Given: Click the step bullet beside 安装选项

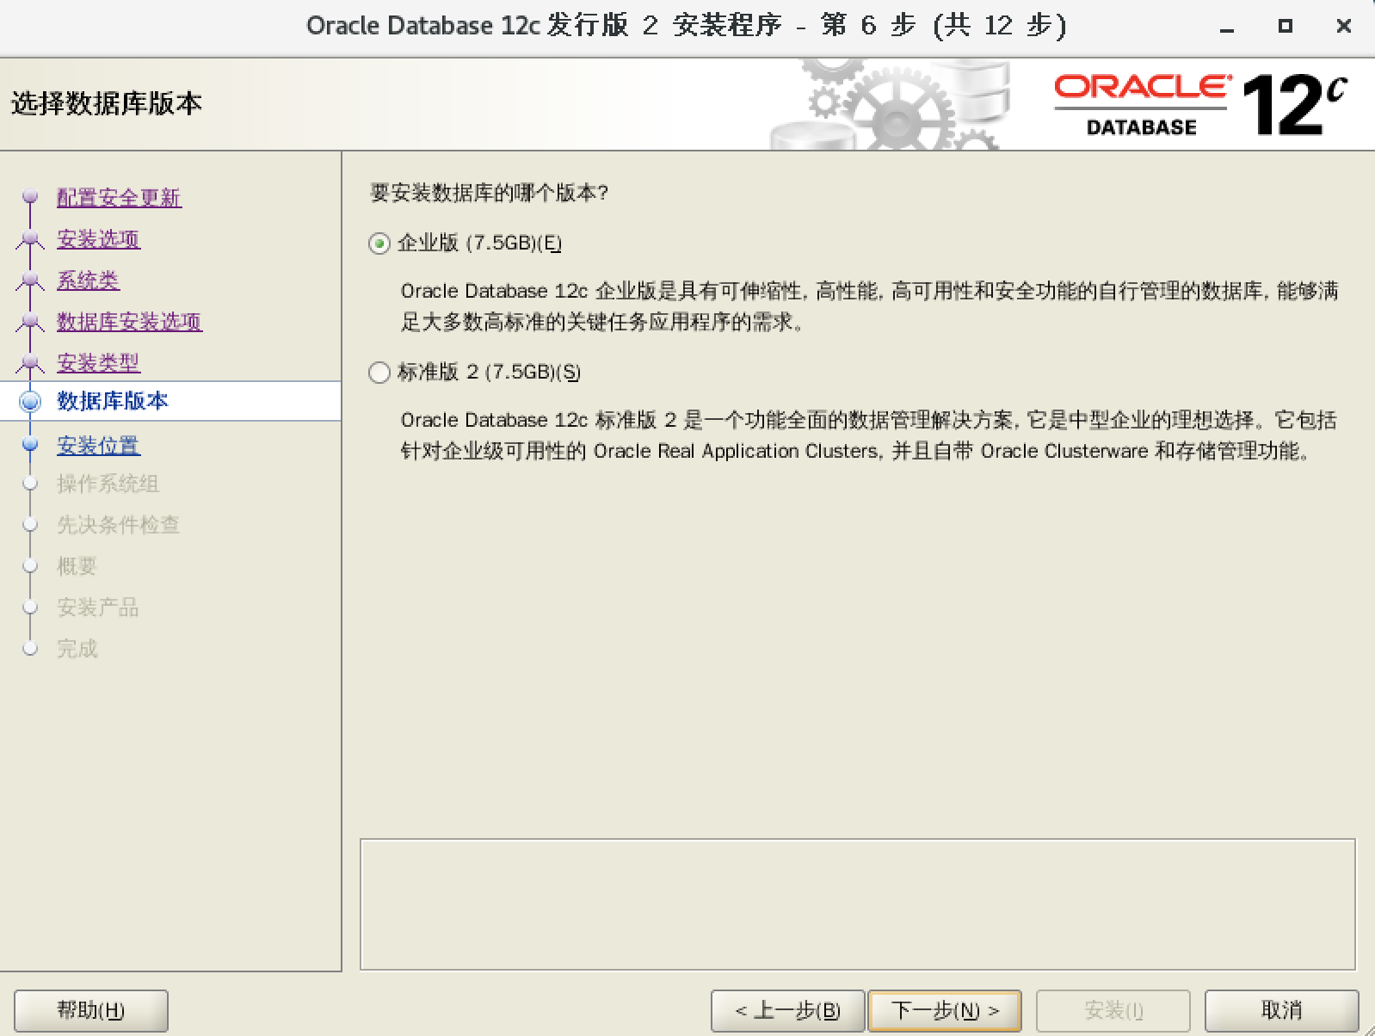Looking at the screenshot, I should (30, 238).
